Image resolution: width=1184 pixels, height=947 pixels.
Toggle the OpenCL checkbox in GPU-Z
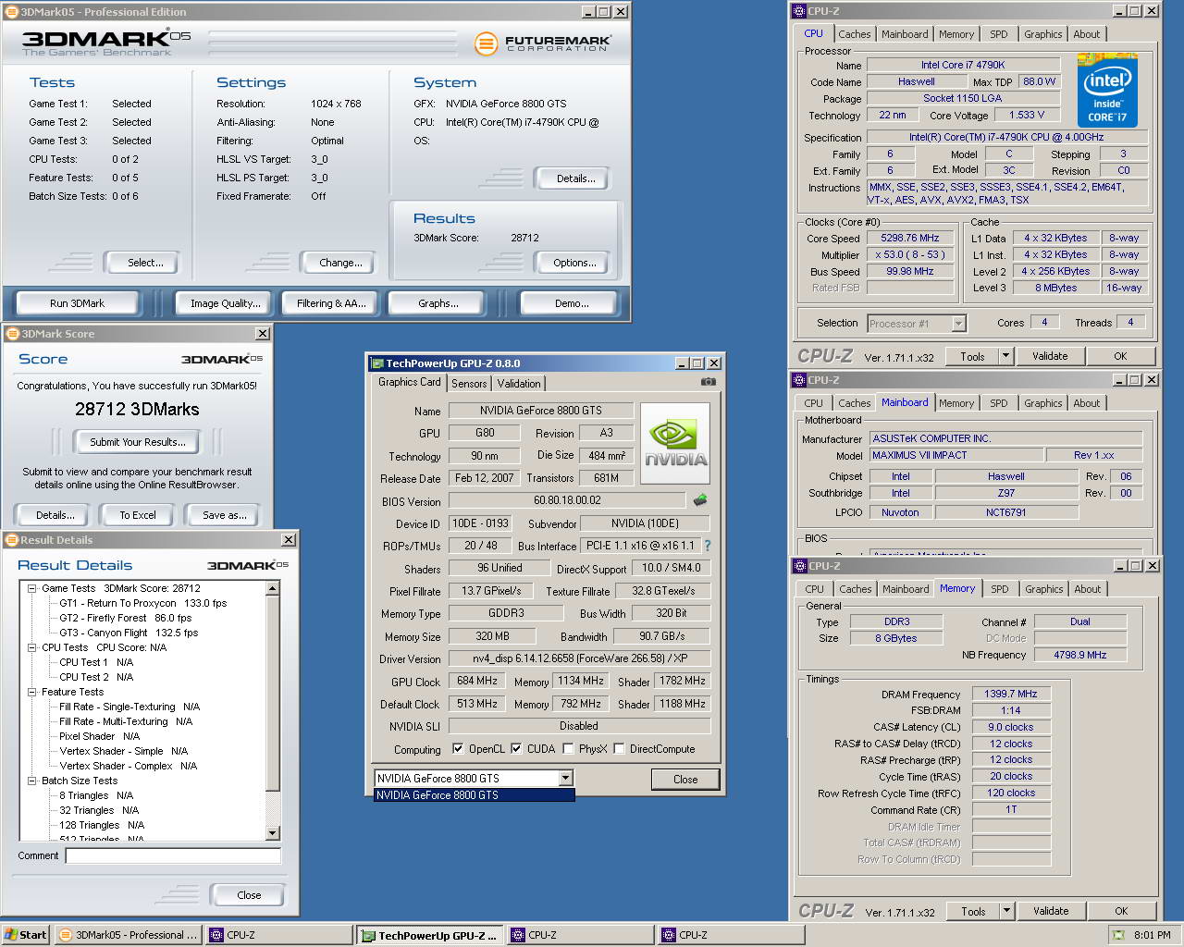click(458, 749)
